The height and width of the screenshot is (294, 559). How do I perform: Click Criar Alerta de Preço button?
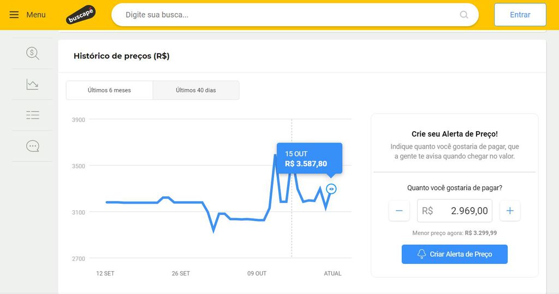(x=455, y=254)
